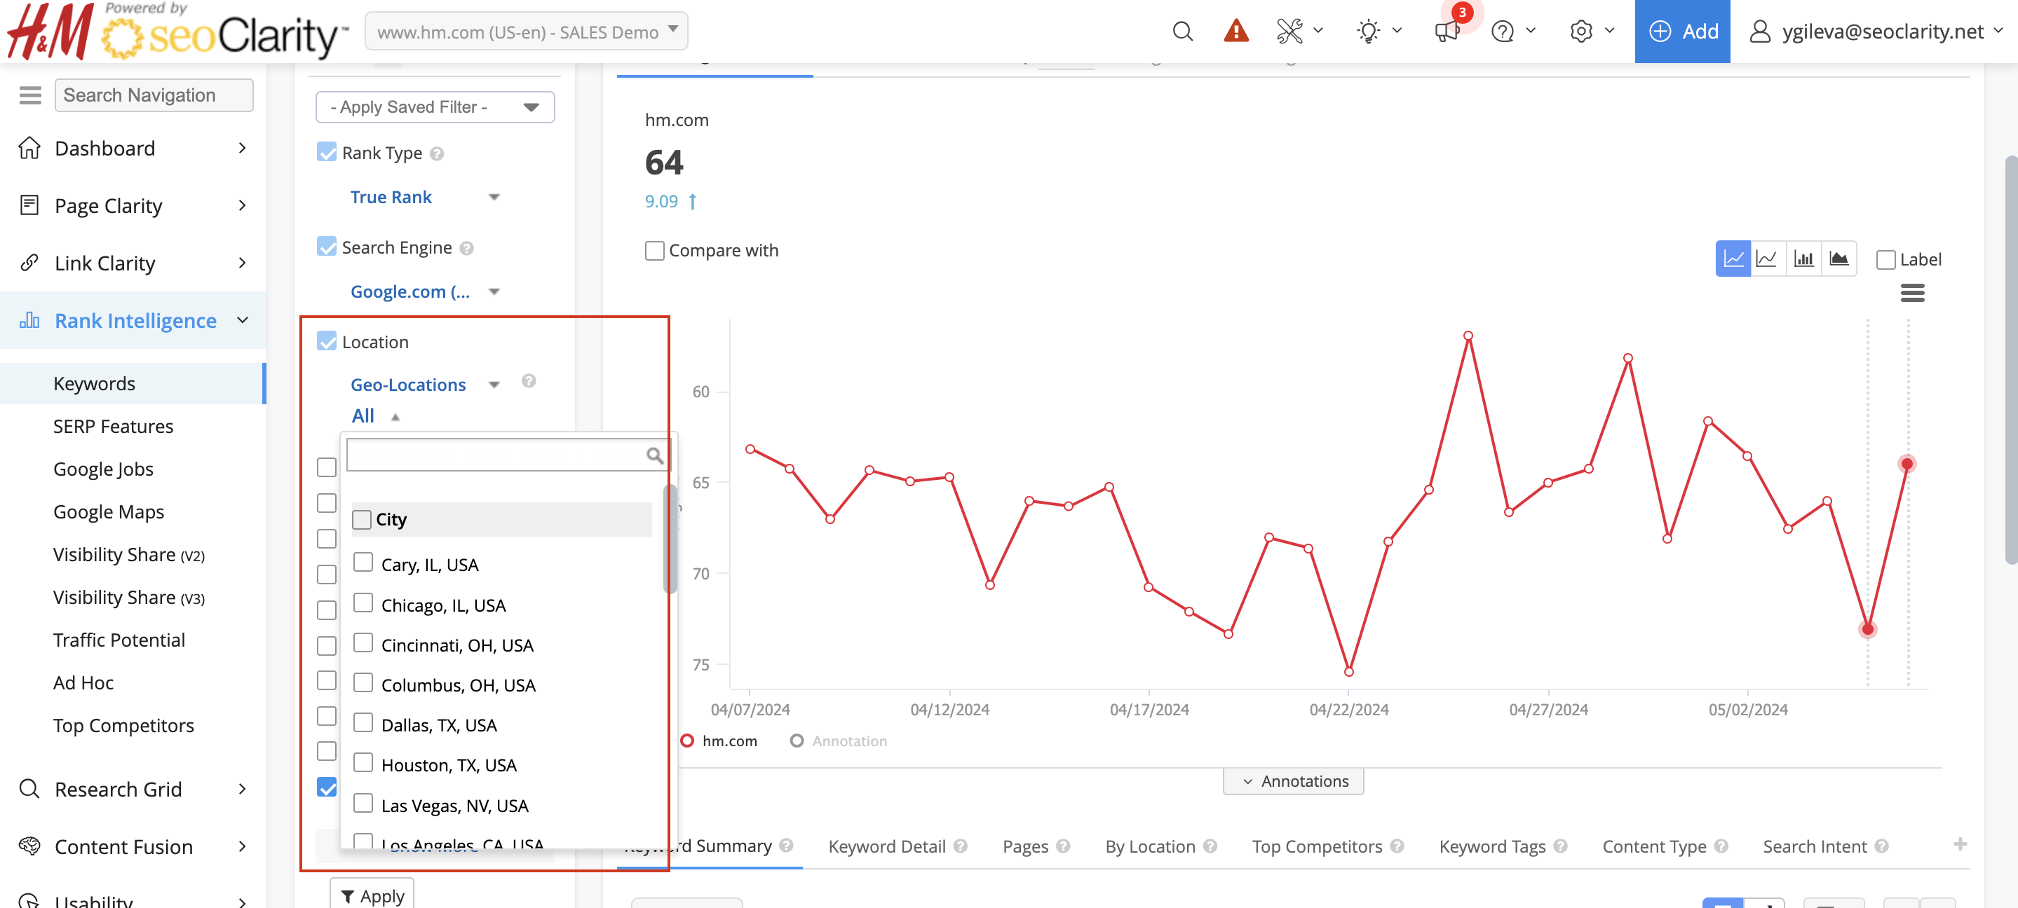This screenshot has height=908, width=2018.
Task: Click the Keyword Tags help icon
Action: tap(1559, 846)
